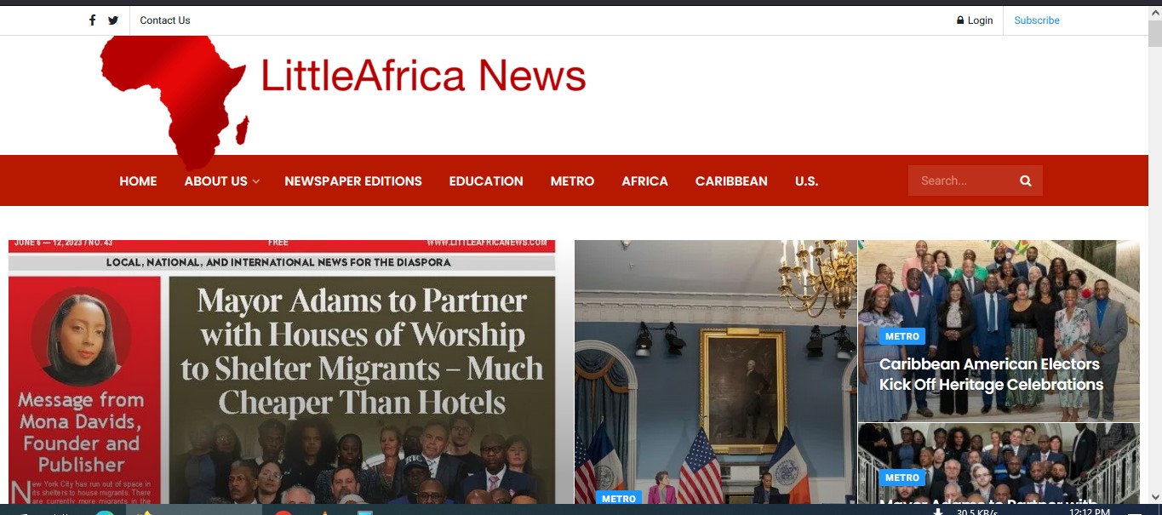Click the search magnifier icon
Image resolution: width=1162 pixels, height=515 pixels.
[x=1025, y=180]
